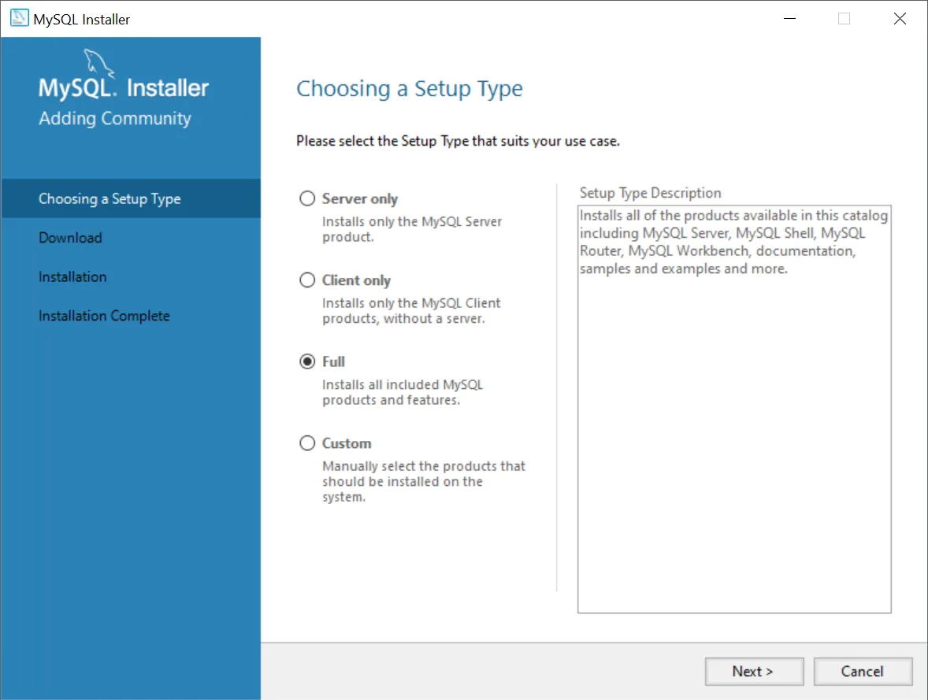Image resolution: width=928 pixels, height=700 pixels.
Task: Cancel the installation
Action: 863,671
